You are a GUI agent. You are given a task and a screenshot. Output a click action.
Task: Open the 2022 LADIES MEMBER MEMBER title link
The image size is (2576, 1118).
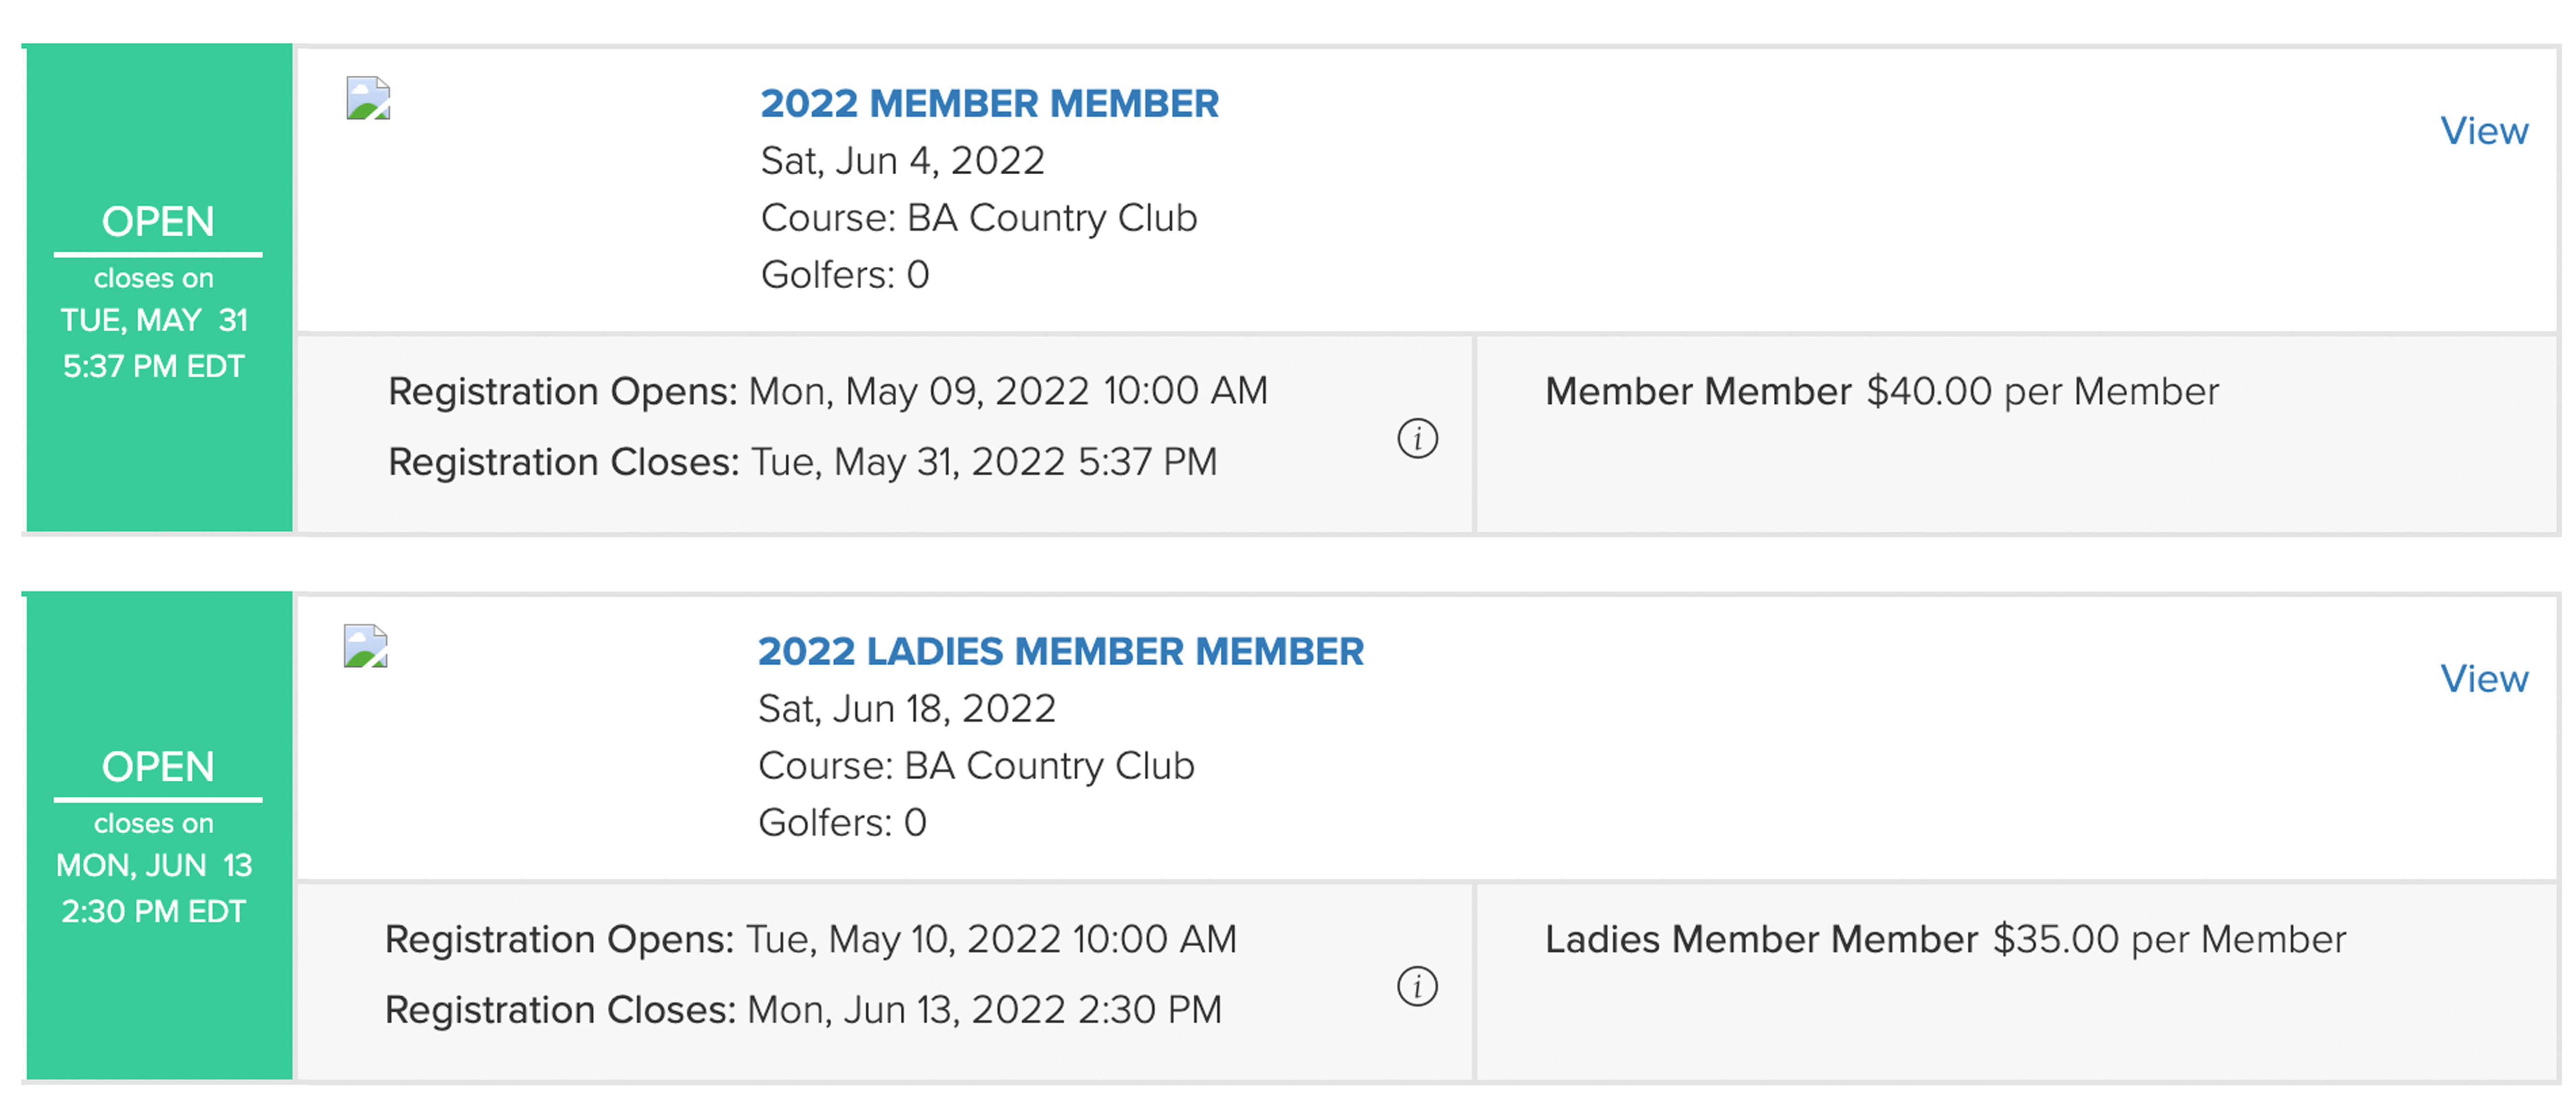[x=1060, y=651]
